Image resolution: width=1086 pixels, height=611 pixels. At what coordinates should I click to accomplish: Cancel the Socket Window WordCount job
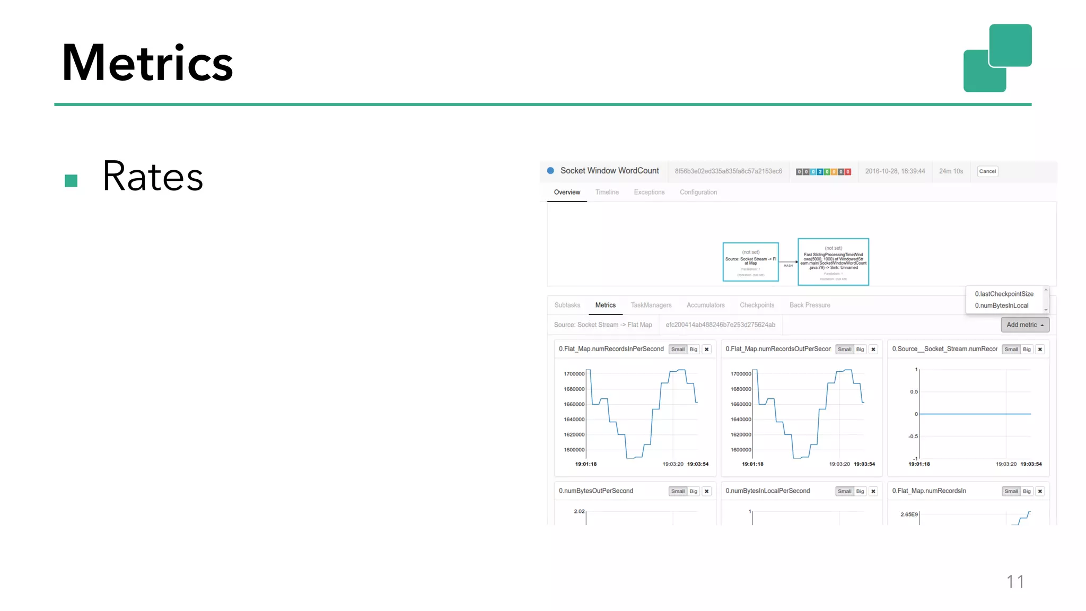click(987, 171)
